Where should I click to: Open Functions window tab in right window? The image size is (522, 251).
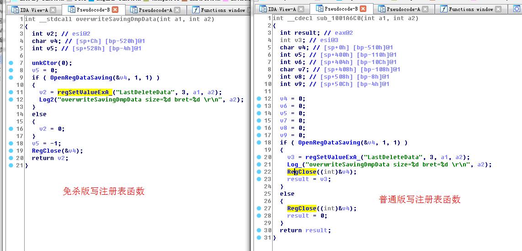(x=470, y=9)
